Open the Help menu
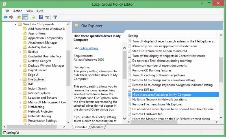Screen dimensions: 226x137 point(40,11)
